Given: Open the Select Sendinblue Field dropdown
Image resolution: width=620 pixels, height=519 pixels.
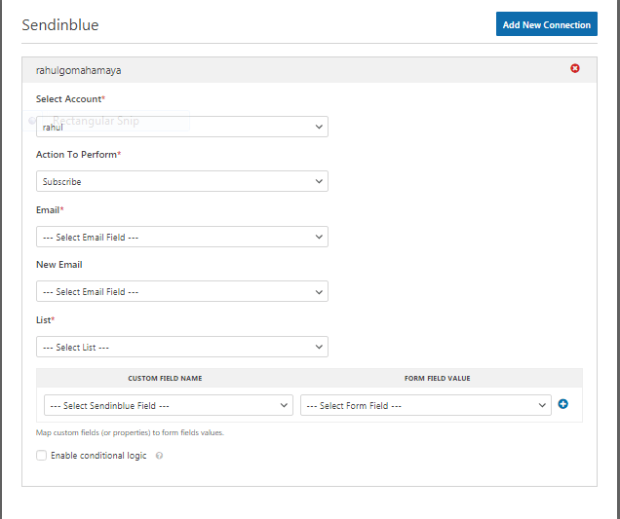Looking at the screenshot, I should [x=169, y=405].
